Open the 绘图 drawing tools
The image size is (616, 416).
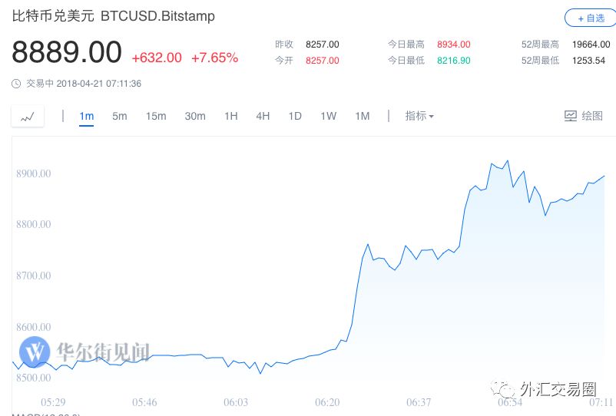pos(584,116)
